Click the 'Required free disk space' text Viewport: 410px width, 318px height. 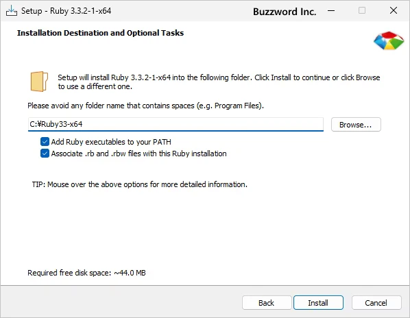coord(86,273)
